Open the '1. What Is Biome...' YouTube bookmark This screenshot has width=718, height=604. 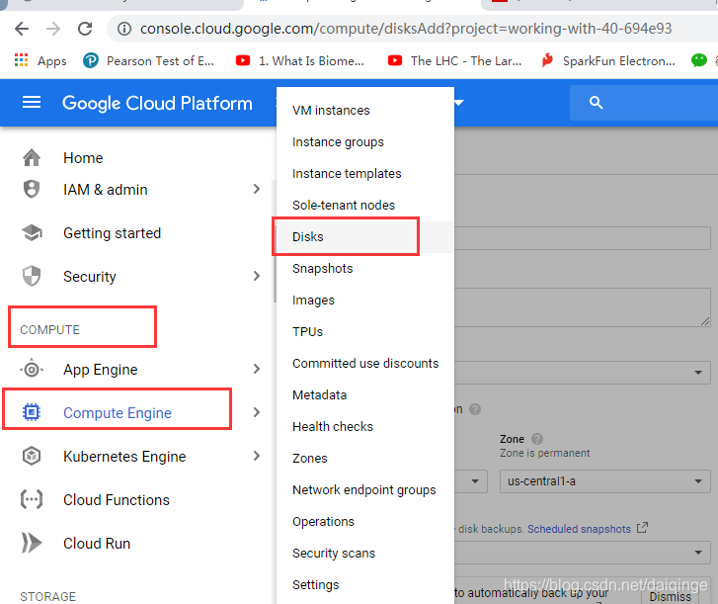pos(300,60)
